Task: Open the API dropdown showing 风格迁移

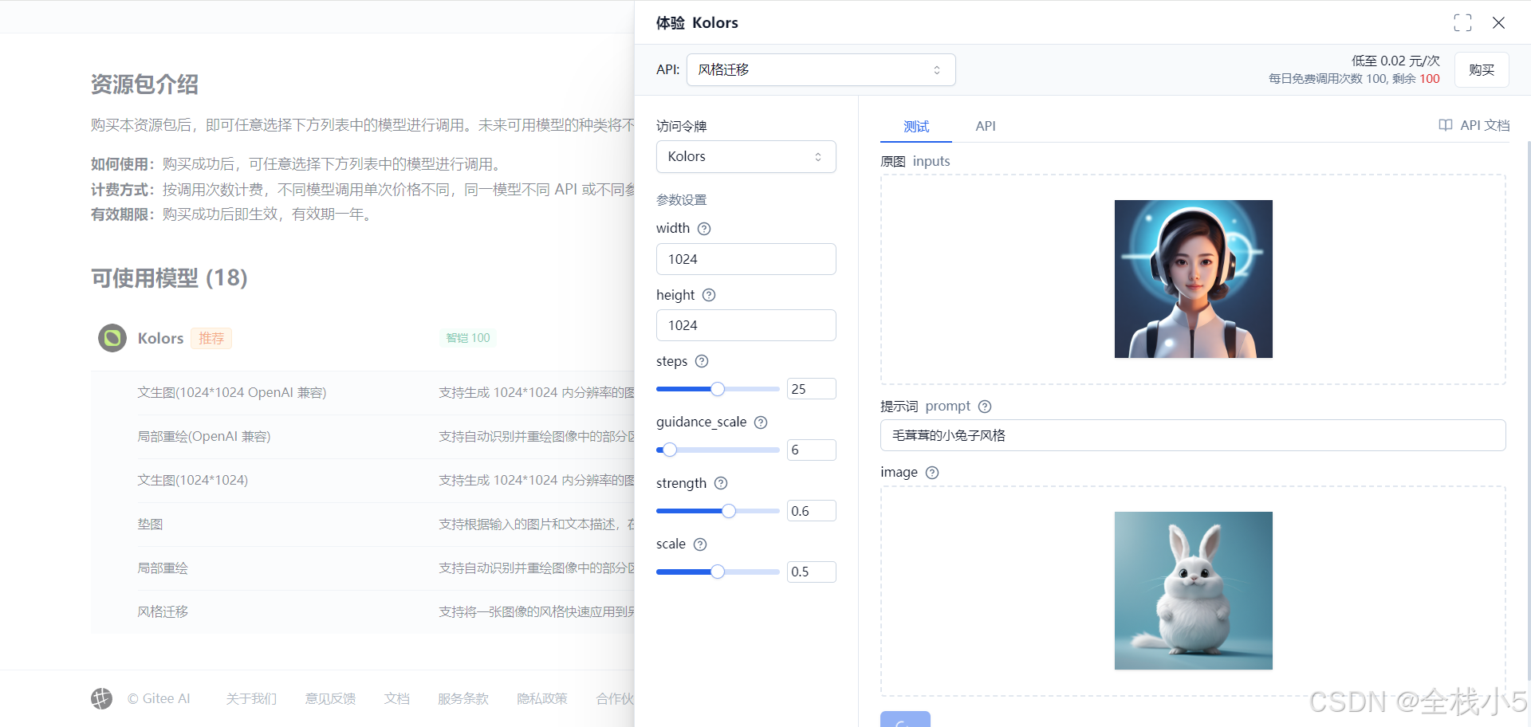Action: coord(821,70)
